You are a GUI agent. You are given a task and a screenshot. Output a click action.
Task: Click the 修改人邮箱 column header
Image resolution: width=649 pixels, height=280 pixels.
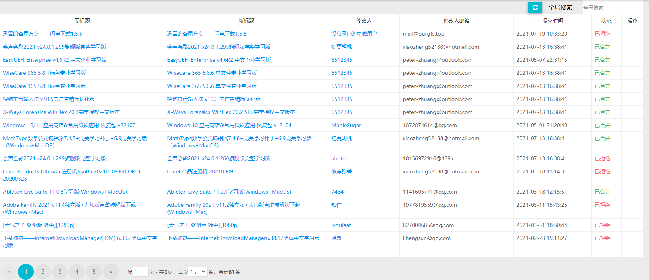456,21
